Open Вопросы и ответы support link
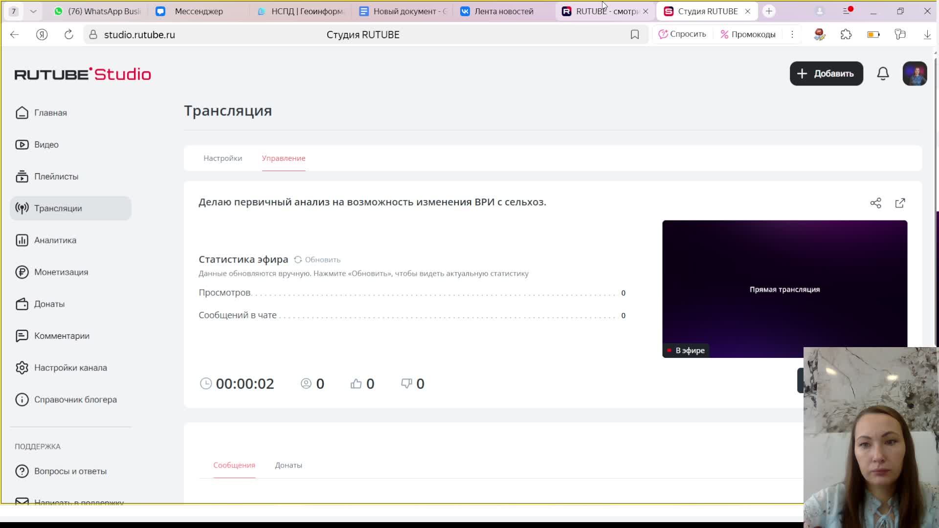Image resolution: width=939 pixels, height=528 pixels. click(x=70, y=471)
